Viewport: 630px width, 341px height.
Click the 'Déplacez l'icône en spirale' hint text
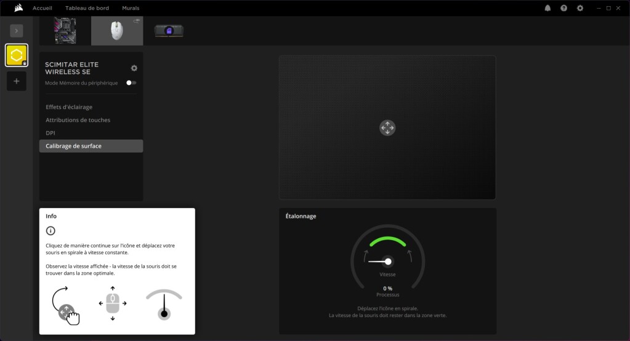coord(388,308)
